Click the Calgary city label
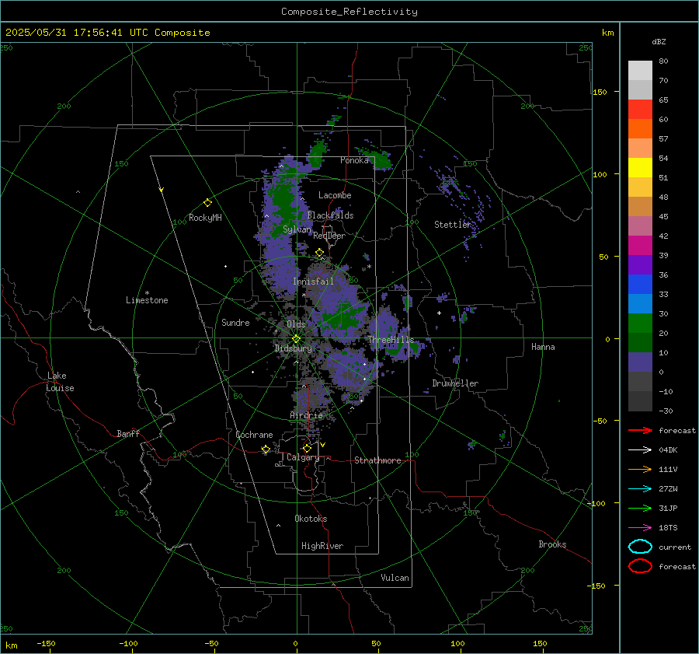The width and height of the screenshot is (699, 654). tap(303, 457)
